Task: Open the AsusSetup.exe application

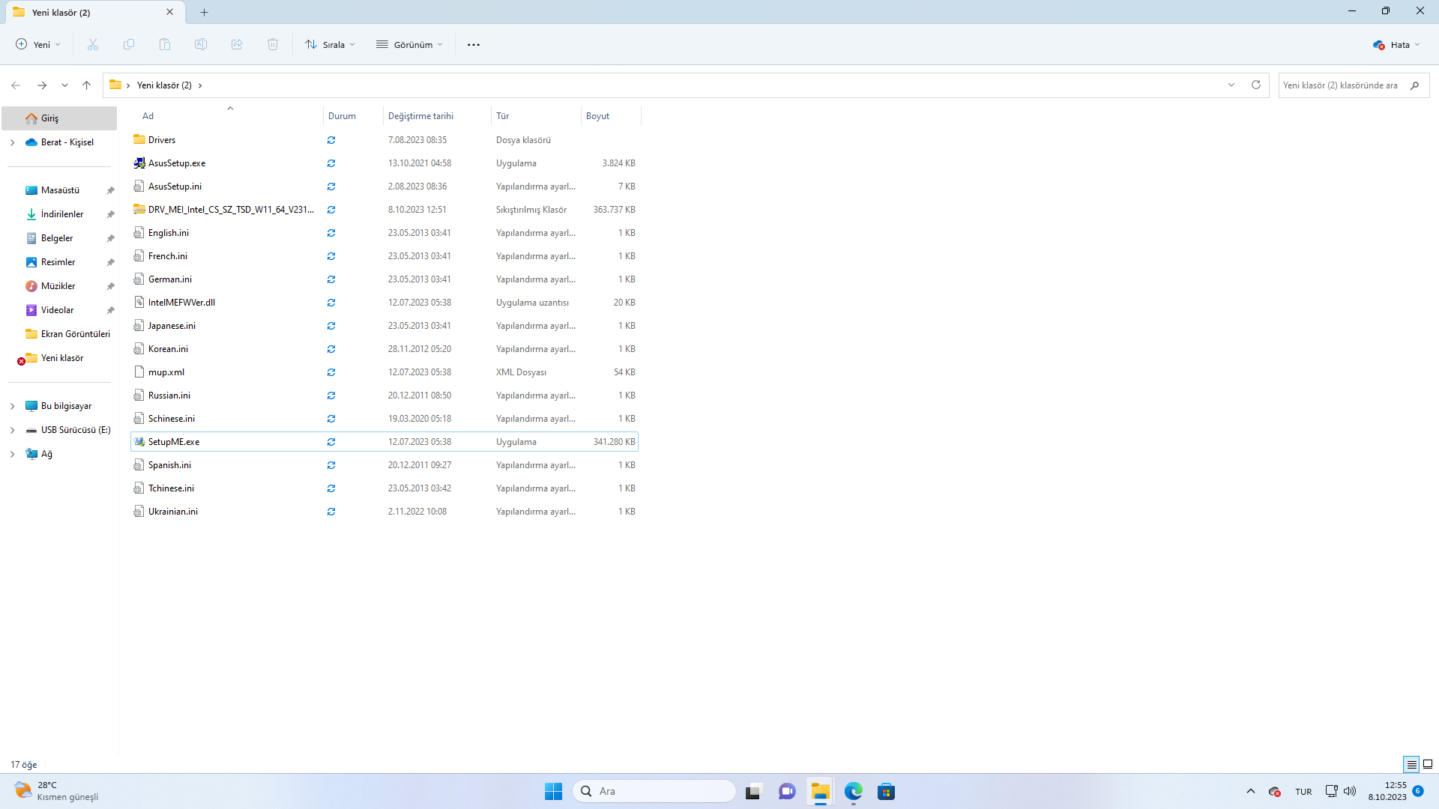Action: 176,162
